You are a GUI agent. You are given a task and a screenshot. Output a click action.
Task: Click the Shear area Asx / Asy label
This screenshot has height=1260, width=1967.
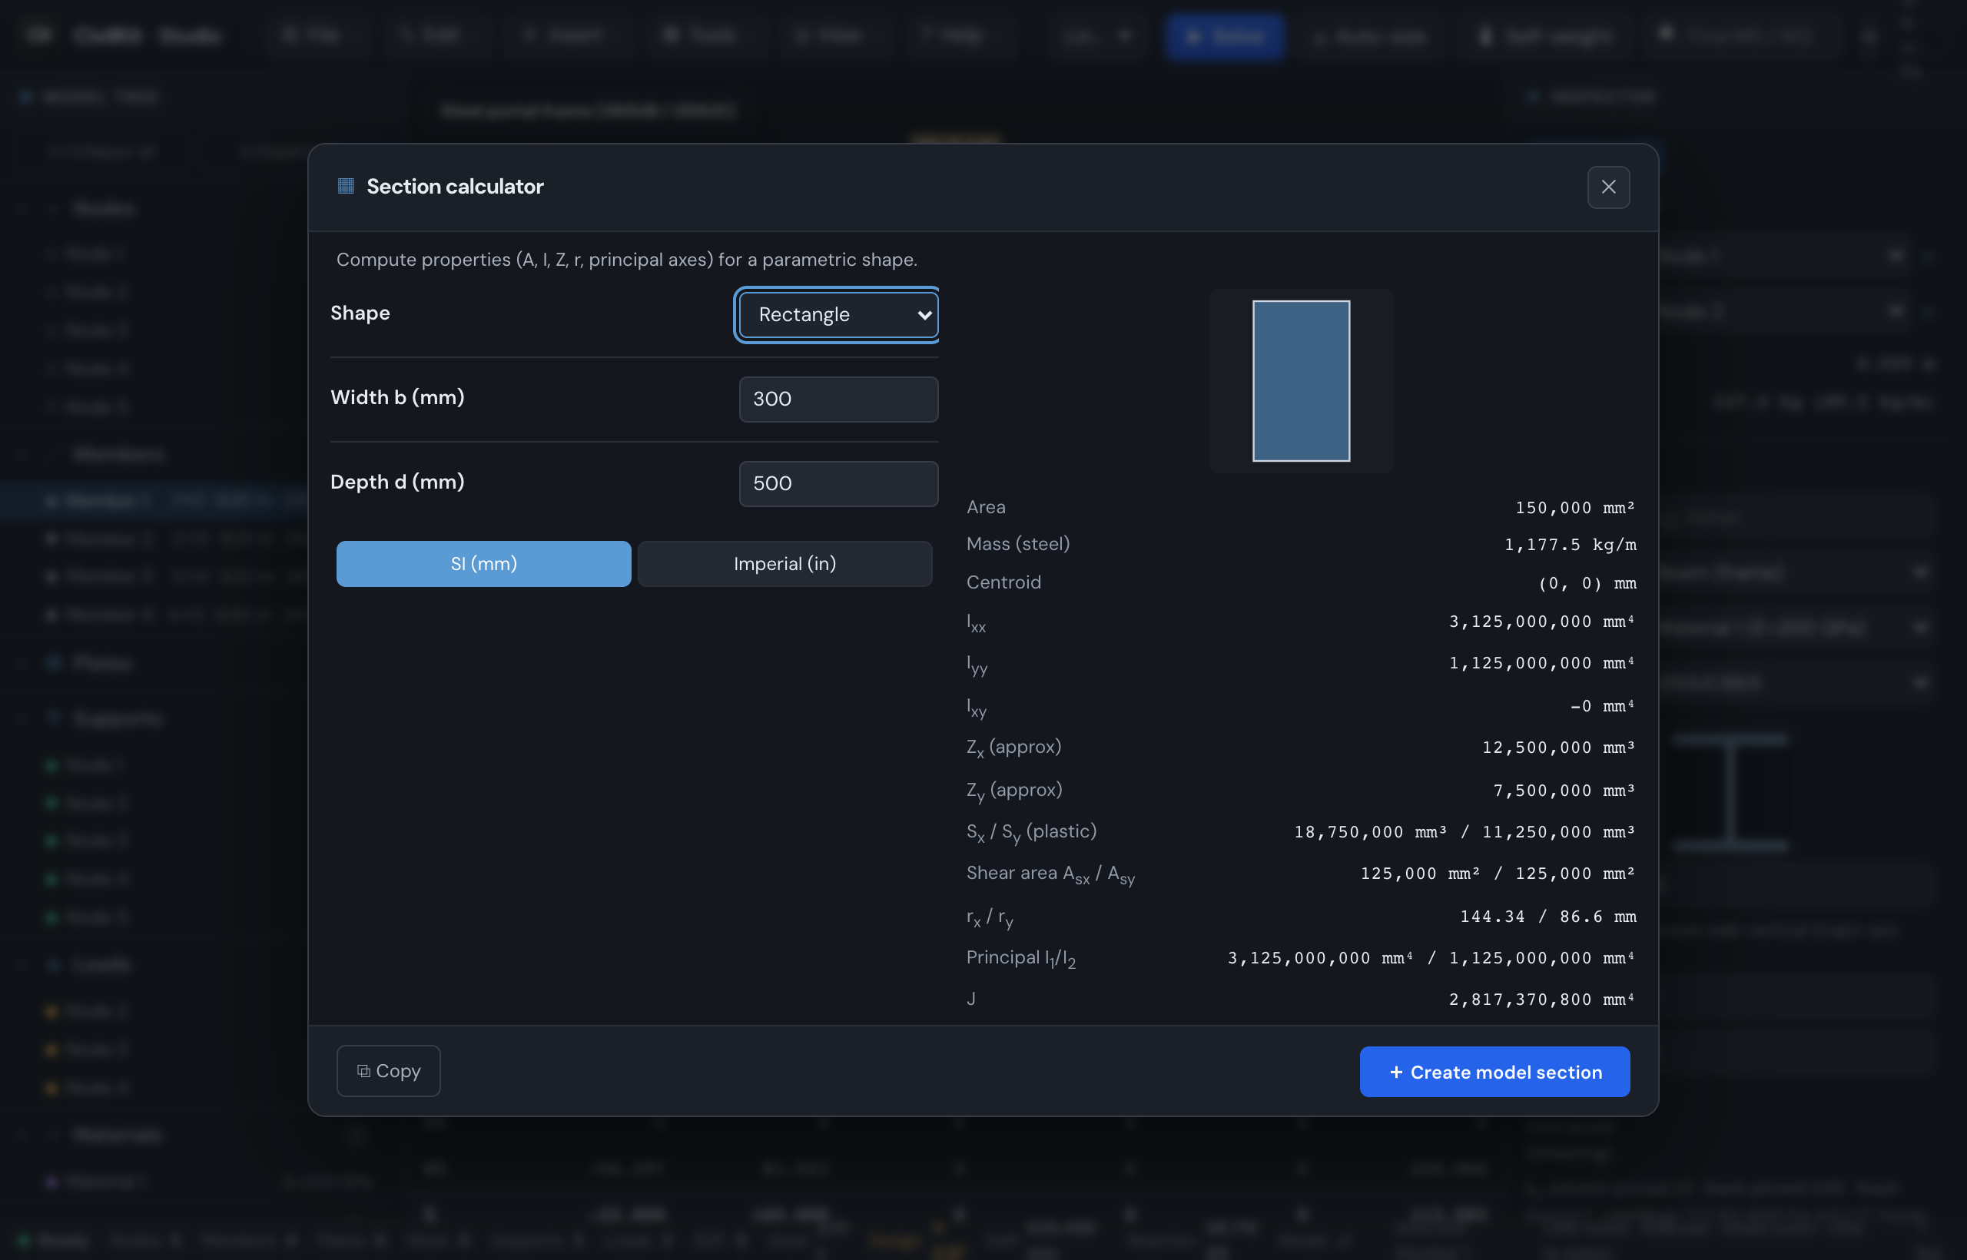1050,874
